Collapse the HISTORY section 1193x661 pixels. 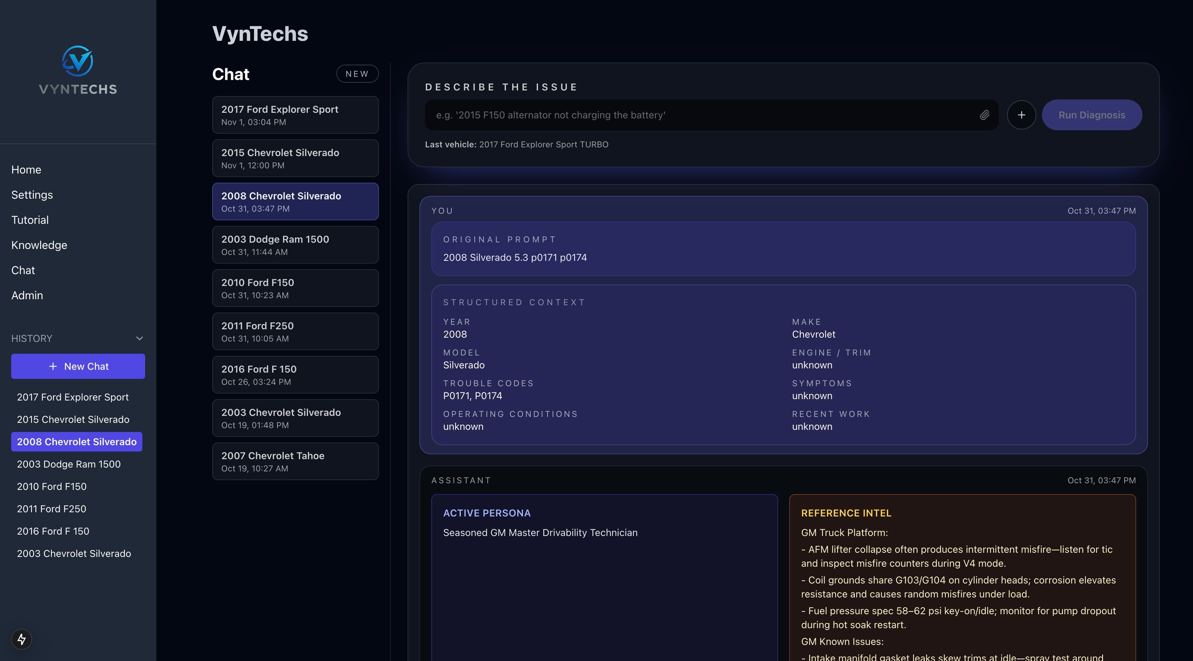140,338
